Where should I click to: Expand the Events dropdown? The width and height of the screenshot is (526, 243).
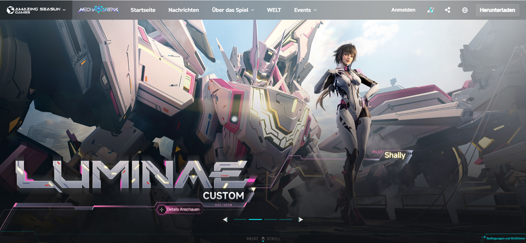pyautogui.click(x=305, y=10)
